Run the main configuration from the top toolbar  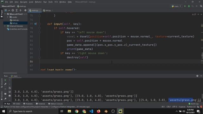tap(185, 6)
